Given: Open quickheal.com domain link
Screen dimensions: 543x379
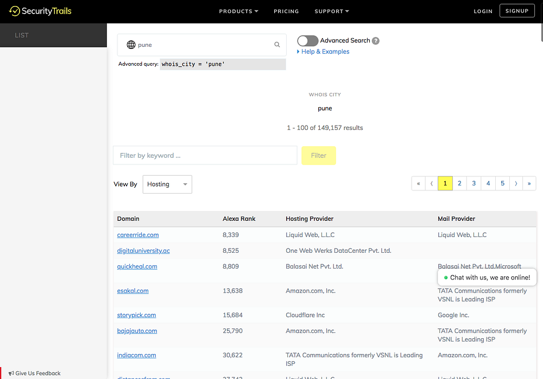Looking at the screenshot, I should click(x=137, y=266).
